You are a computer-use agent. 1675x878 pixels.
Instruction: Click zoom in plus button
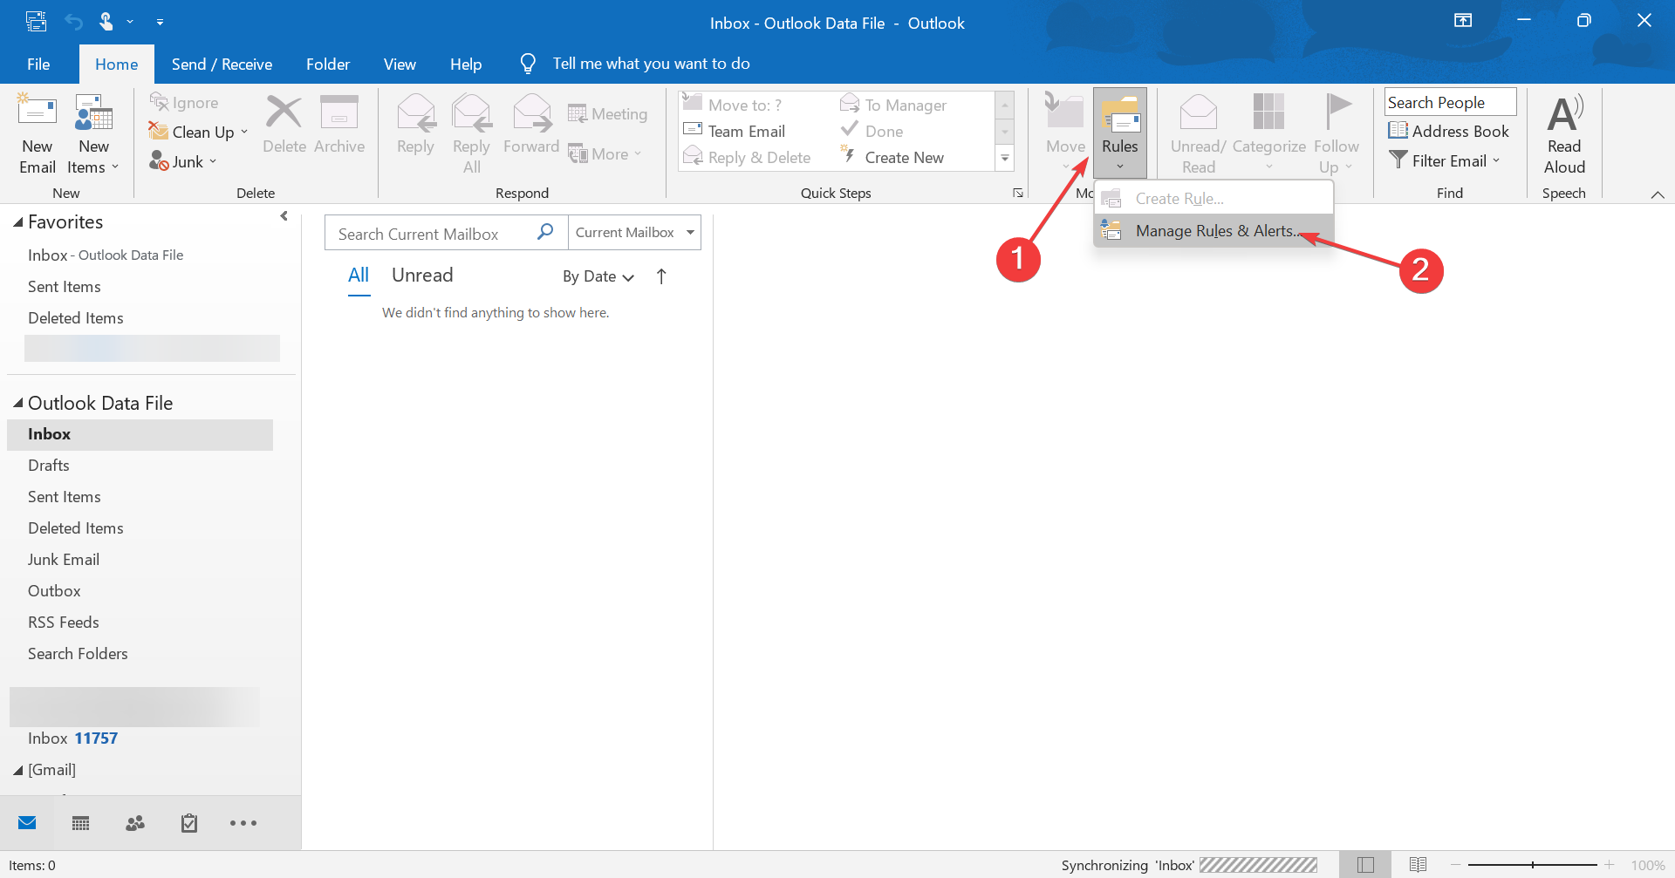1609,864
